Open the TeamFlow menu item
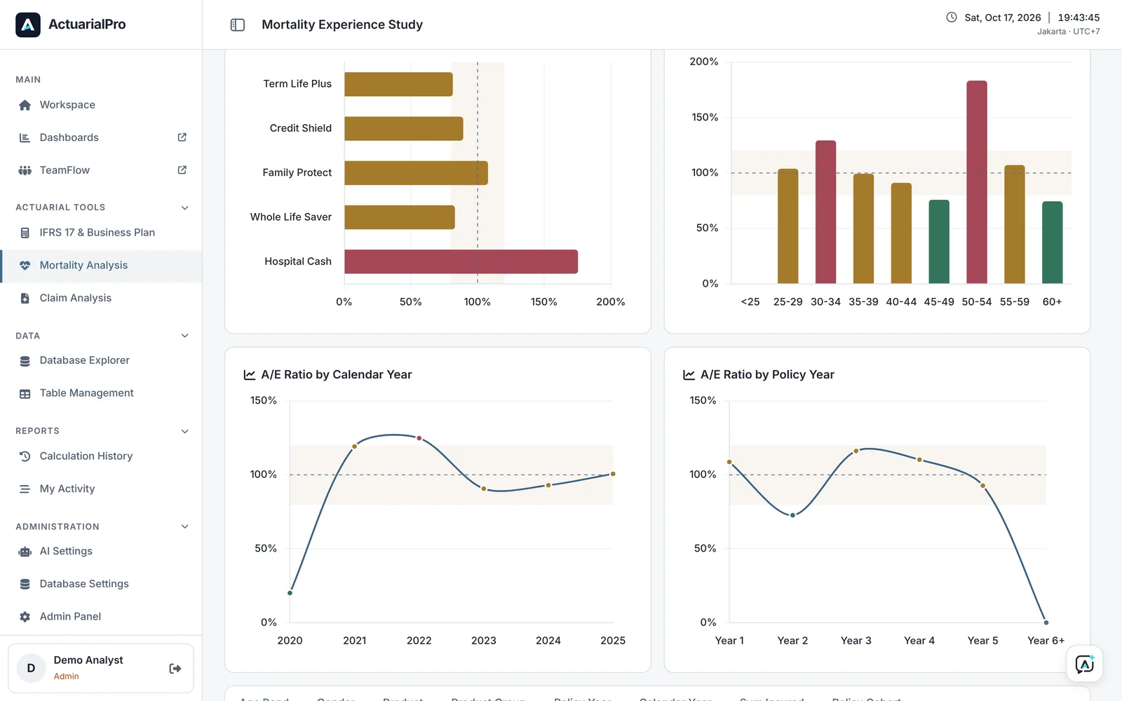Screen dimensions: 1122x701 coord(102,170)
